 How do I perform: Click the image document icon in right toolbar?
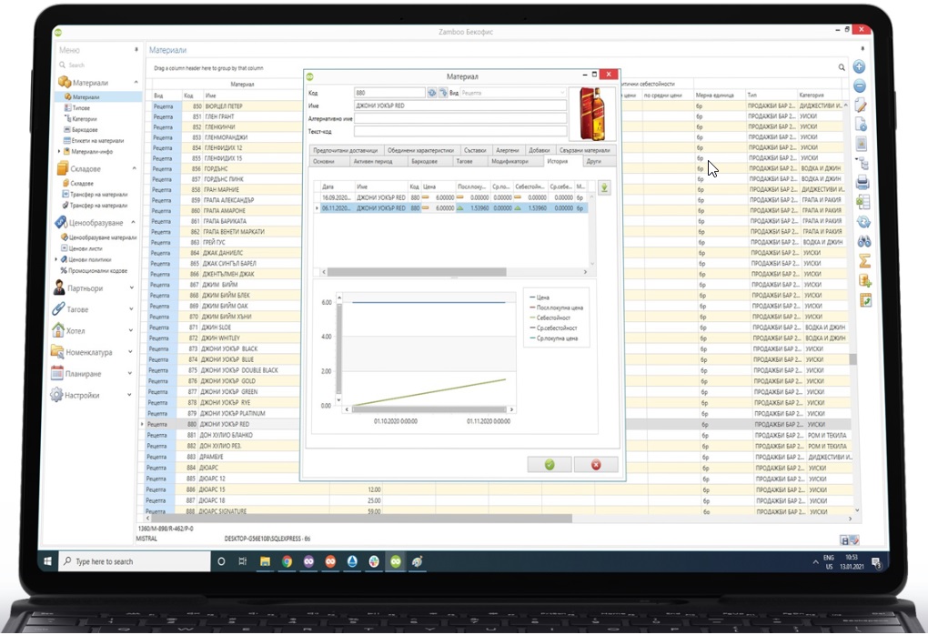coord(862,144)
